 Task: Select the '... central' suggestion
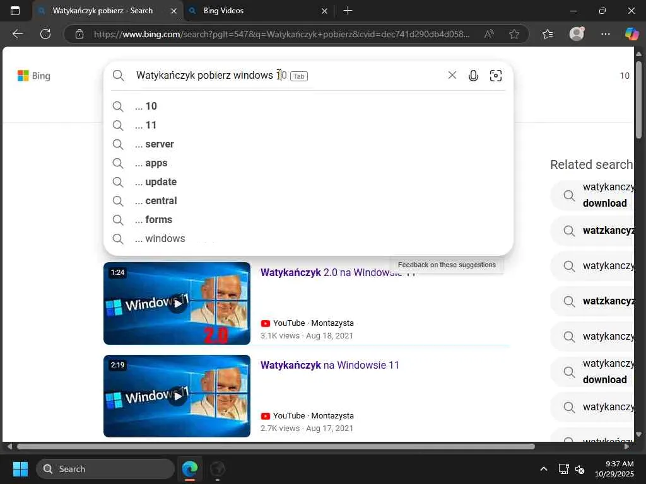click(x=308, y=201)
